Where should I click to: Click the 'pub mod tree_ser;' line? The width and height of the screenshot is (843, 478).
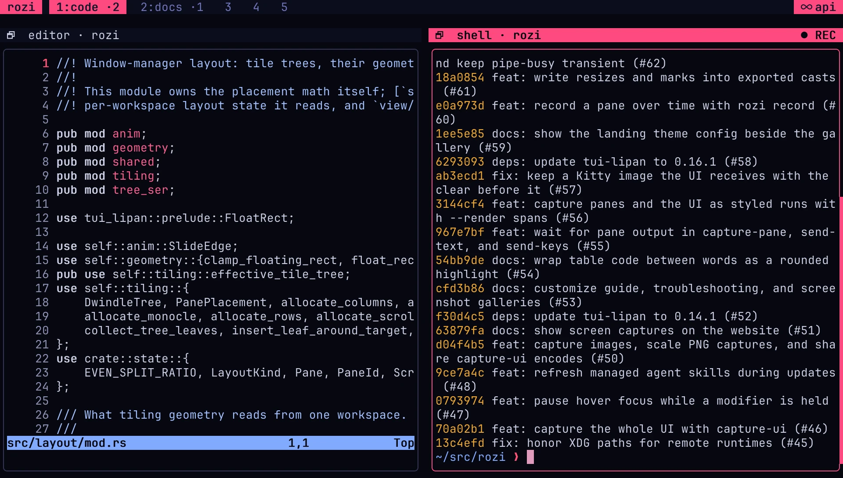click(116, 190)
